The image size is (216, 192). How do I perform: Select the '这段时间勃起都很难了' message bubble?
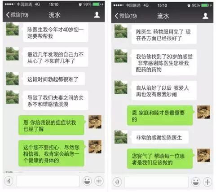54,79
